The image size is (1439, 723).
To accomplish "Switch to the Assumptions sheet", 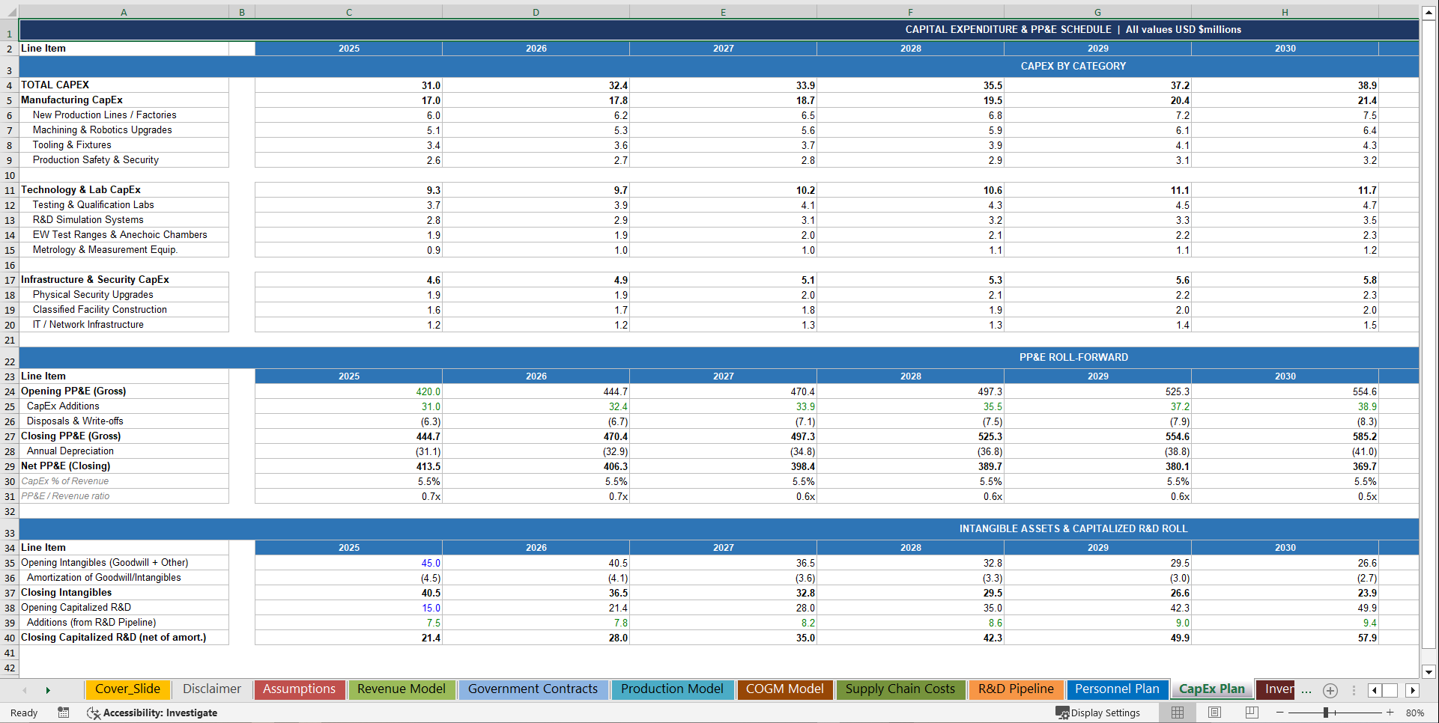I will click(299, 689).
